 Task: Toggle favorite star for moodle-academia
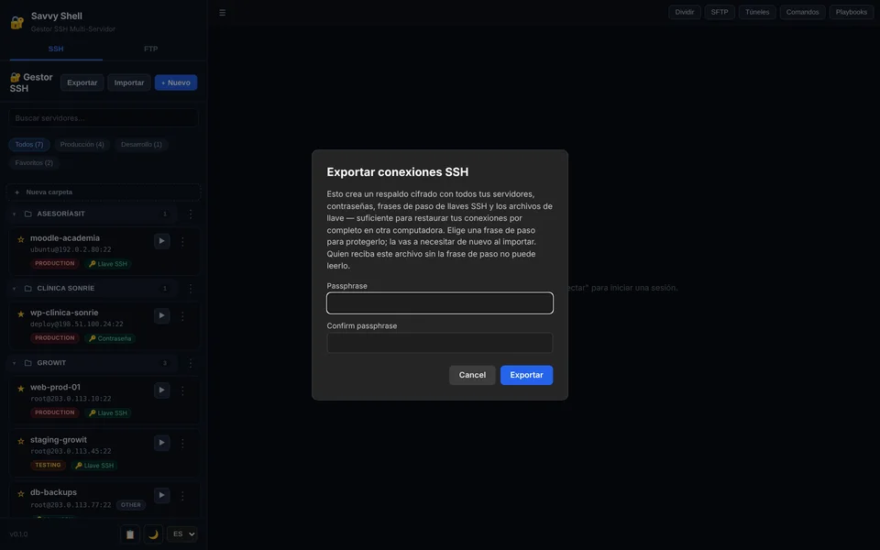[x=21, y=239]
